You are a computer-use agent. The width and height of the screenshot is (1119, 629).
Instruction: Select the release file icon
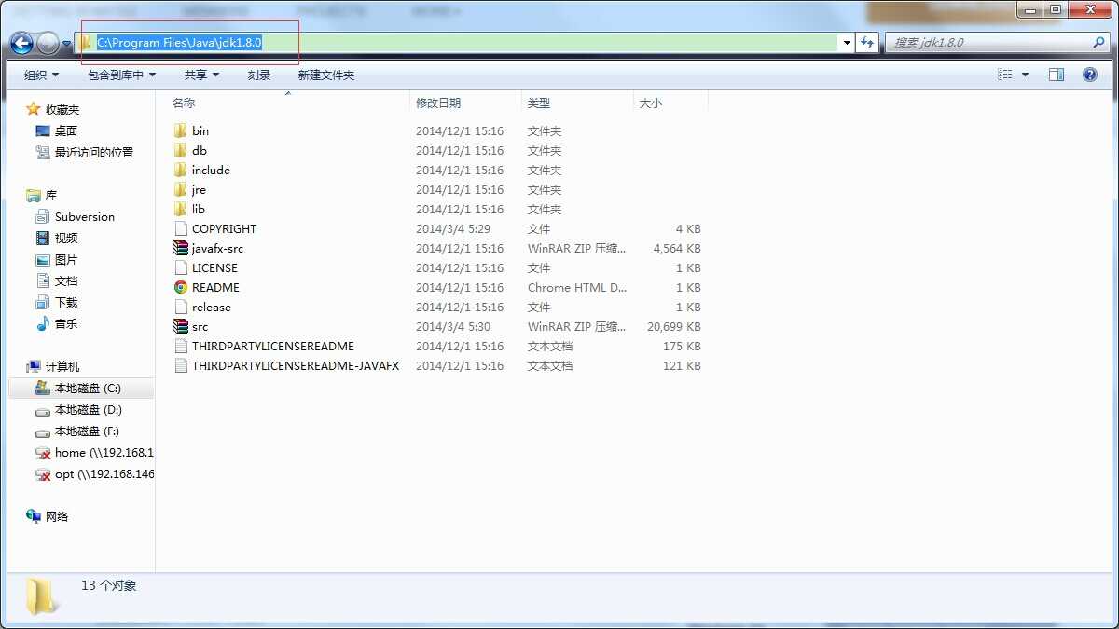click(181, 307)
